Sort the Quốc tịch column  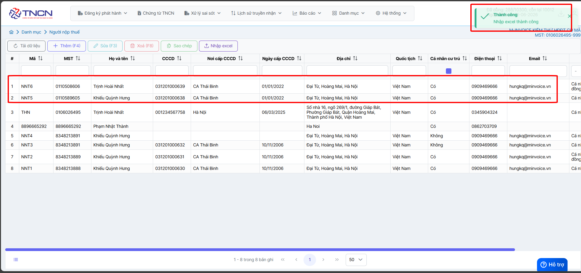[x=420, y=58]
